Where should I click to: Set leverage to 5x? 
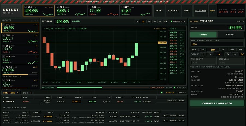pos(228,54)
